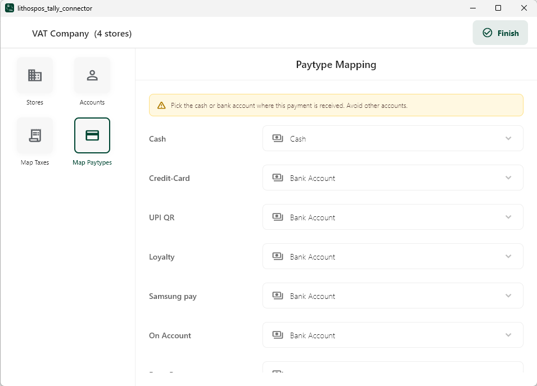This screenshot has height=386, width=537.
Task: Click the yellow account warning notice text
Action: pos(289,106)
